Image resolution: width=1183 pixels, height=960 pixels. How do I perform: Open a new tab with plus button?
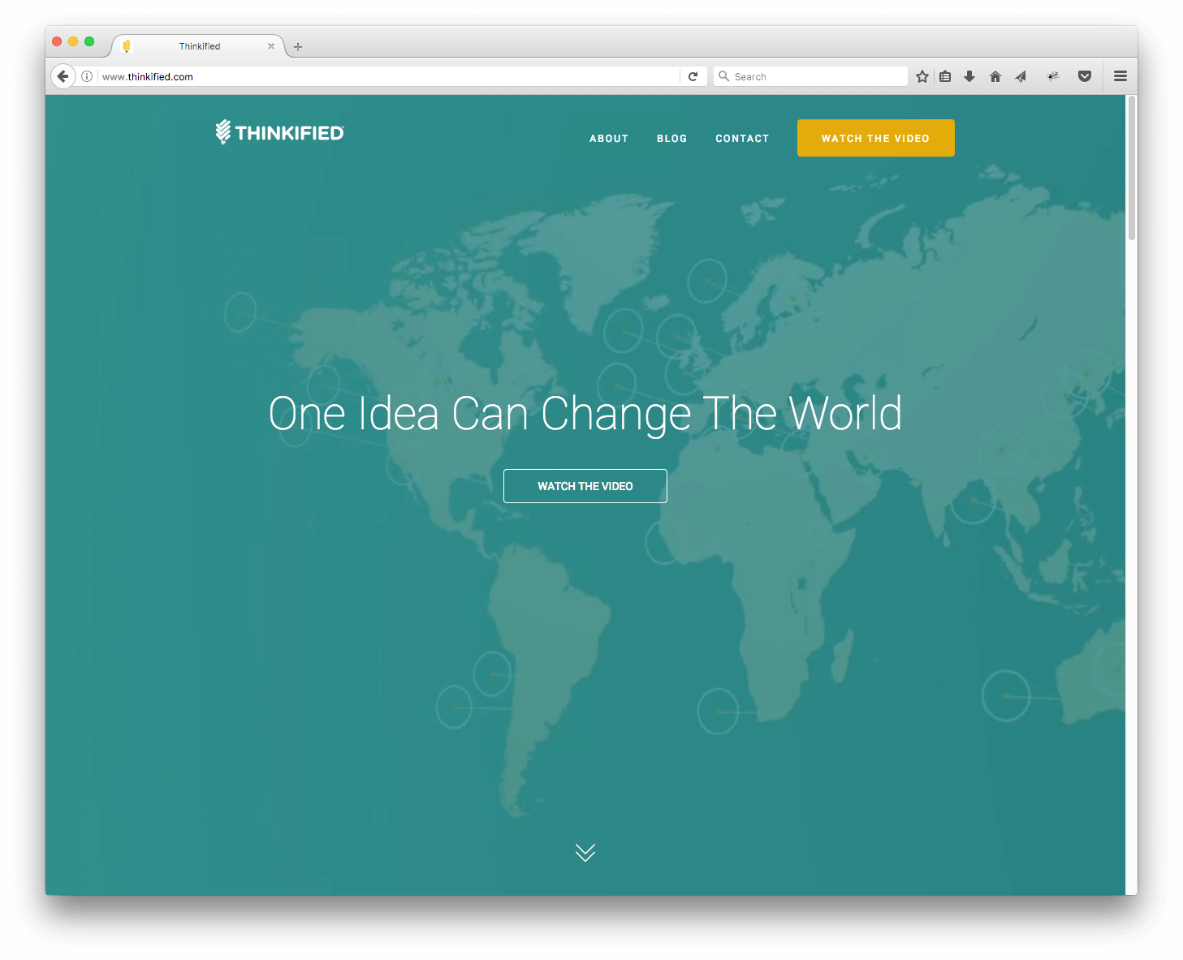298,47
